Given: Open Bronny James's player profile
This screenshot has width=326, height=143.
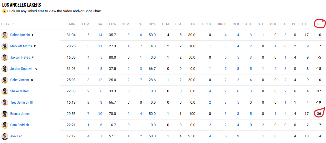Looking at the screenshot, I should [20, 114].
